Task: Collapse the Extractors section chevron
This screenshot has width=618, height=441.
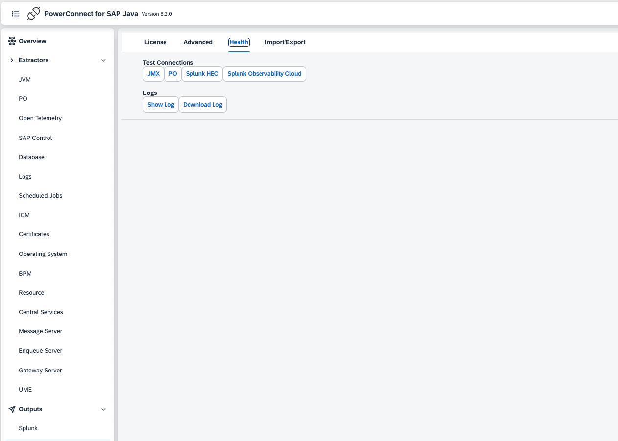Action: click(103, 60)
